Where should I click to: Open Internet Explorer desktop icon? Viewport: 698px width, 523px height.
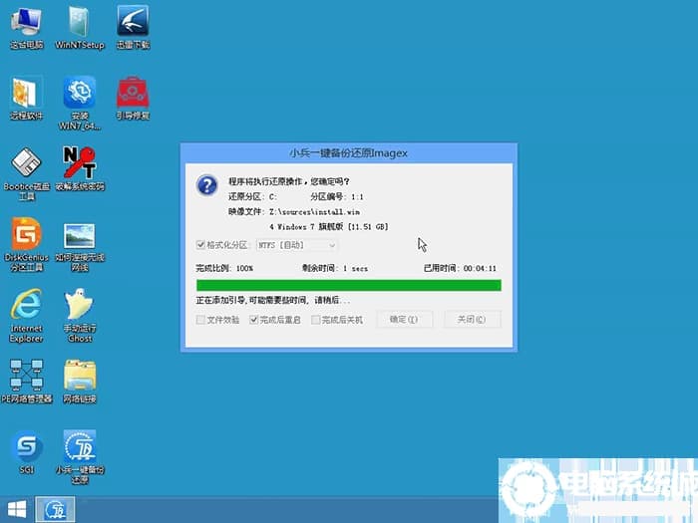click(x=26, y=306)
